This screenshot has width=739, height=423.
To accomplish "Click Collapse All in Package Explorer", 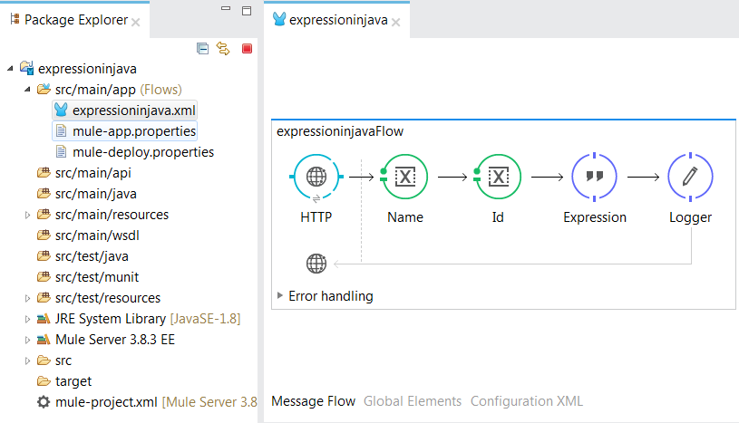I will click(202, 49).
